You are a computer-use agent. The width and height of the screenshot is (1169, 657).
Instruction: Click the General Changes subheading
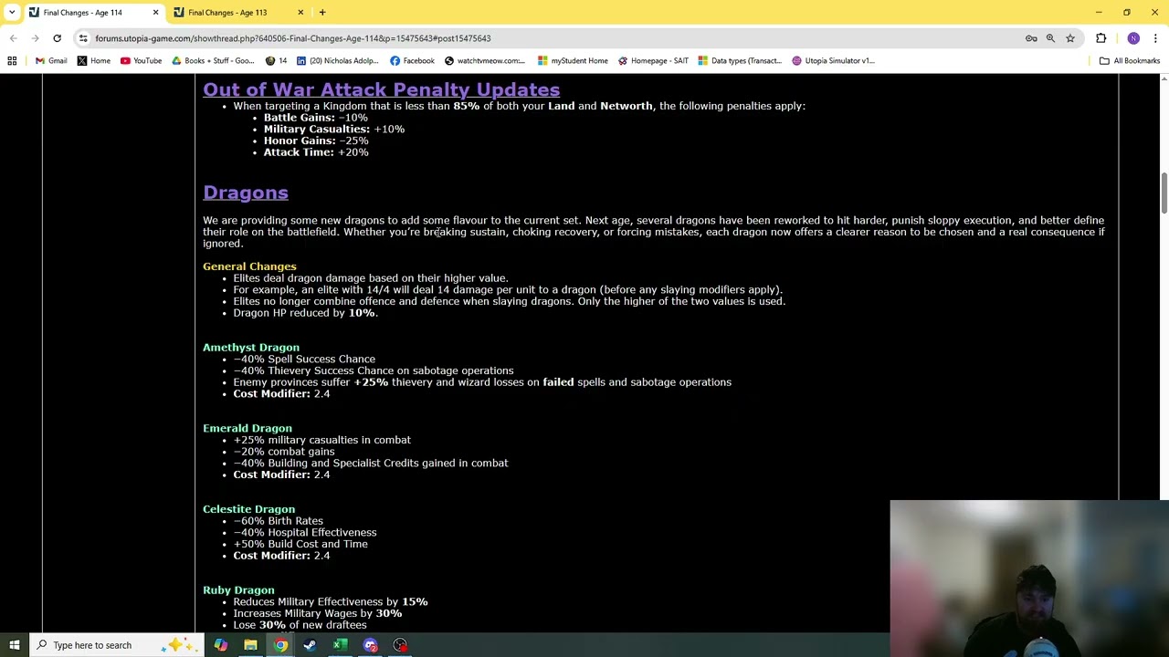(x=249, y=266)
